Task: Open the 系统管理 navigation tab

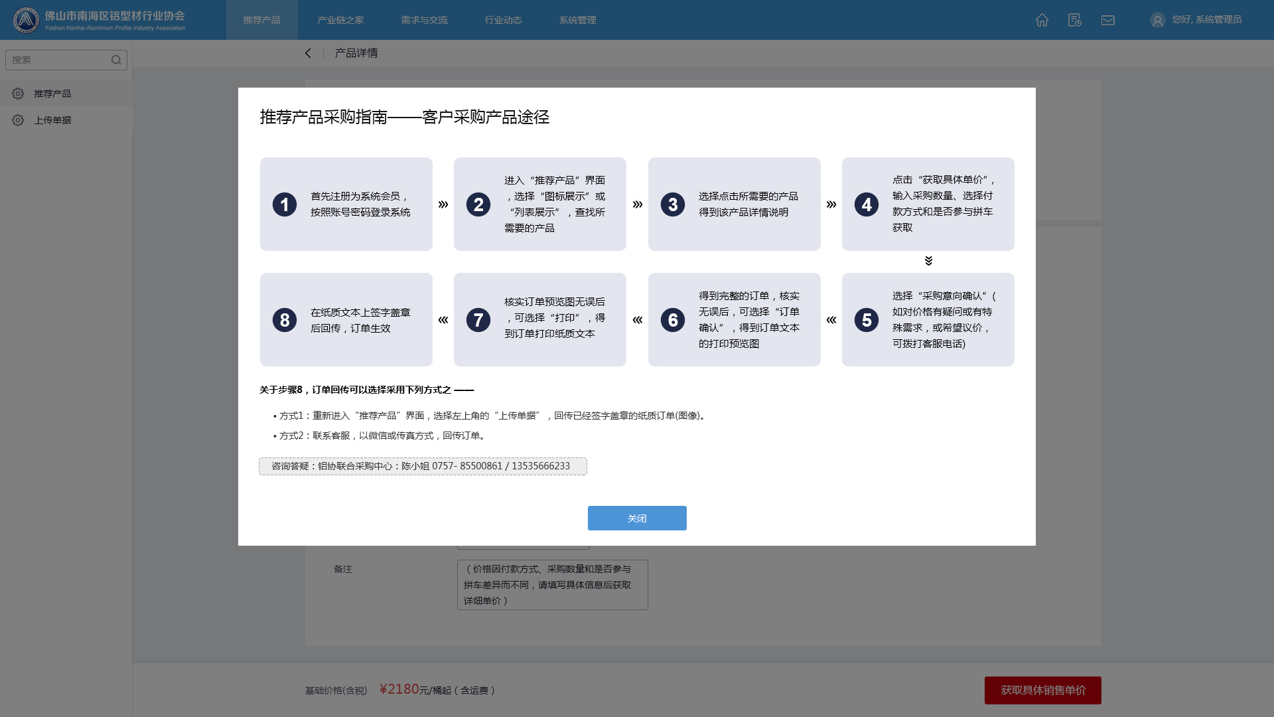Action: 577,20
